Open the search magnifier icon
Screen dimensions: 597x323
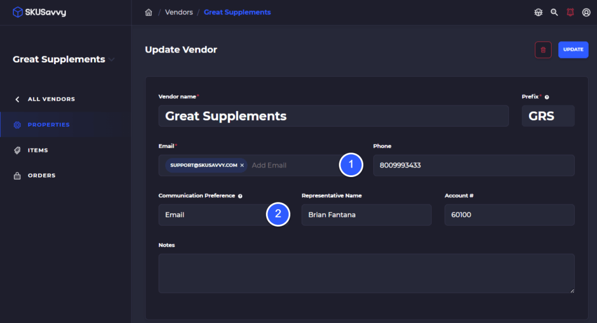tap(554, 12)
